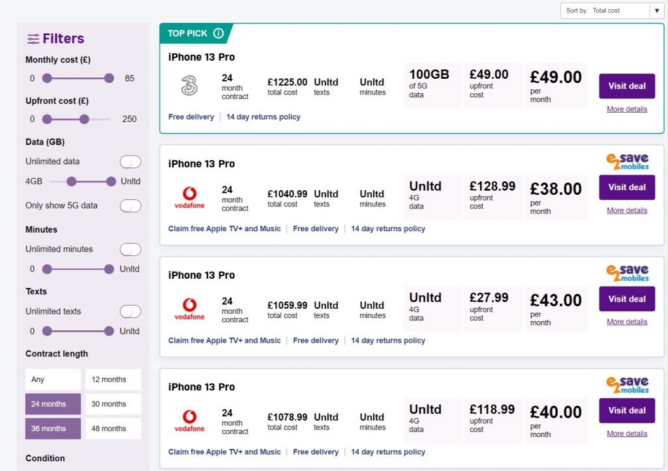Deselect the 36 months contract option

point(53,429)
